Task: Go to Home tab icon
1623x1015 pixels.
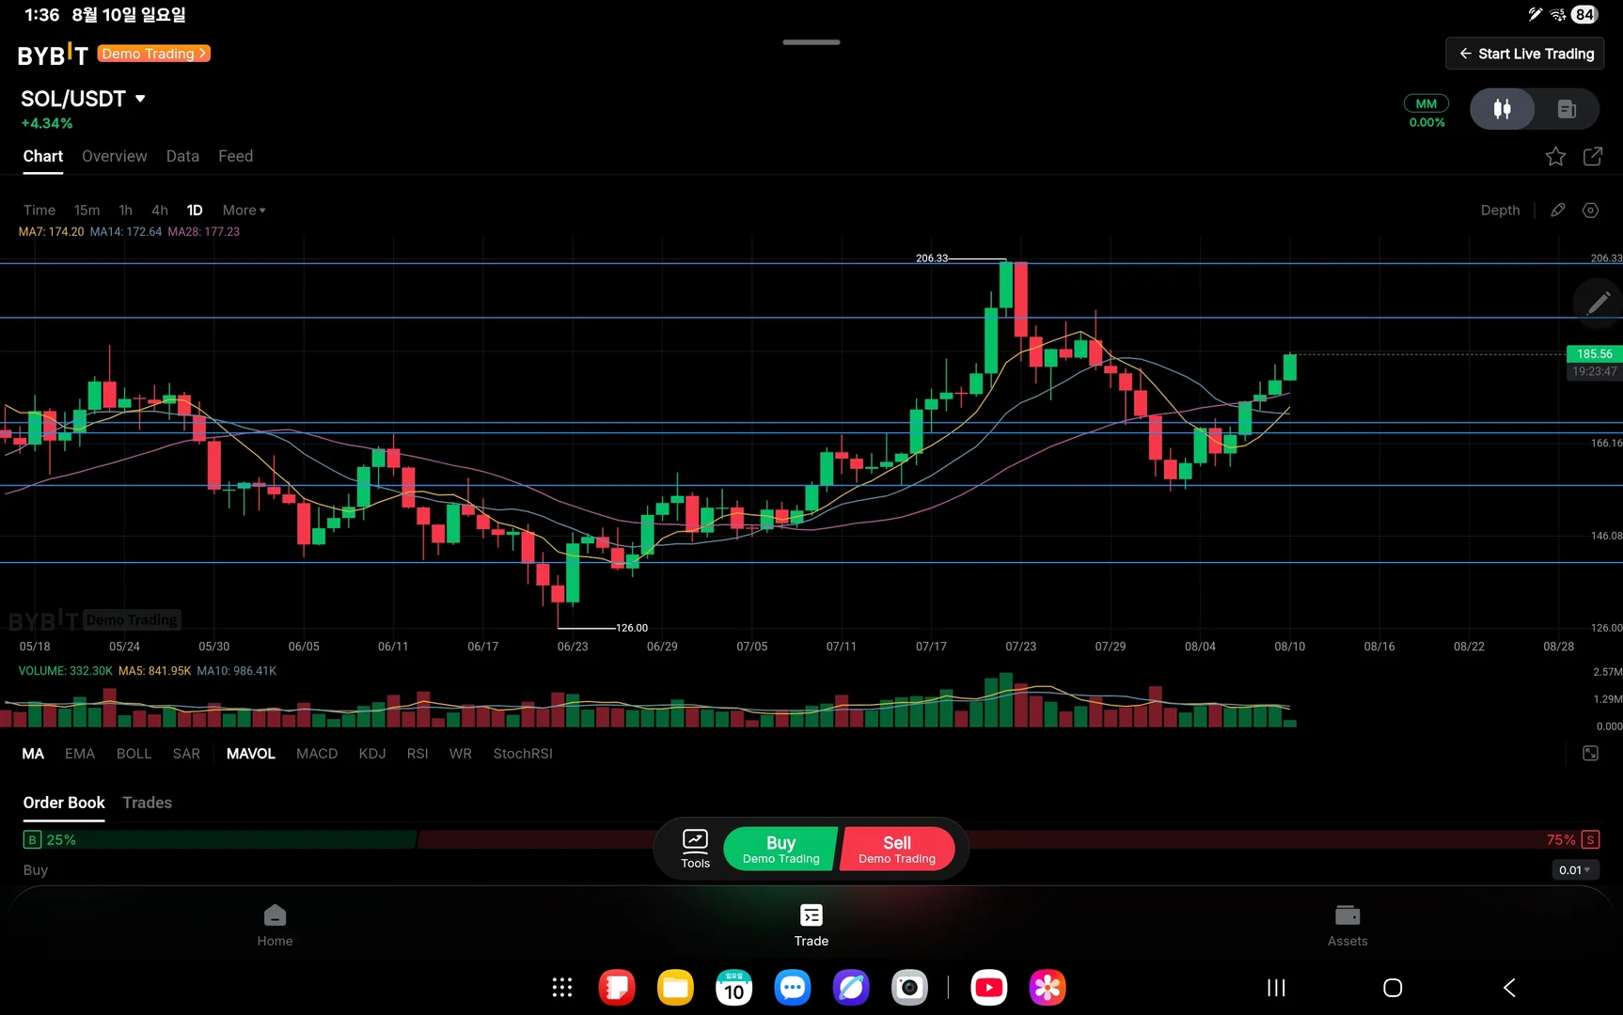Action: (275, 926)
